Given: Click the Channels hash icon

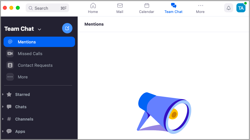Looking at the screenshot, I should point(9,119).
